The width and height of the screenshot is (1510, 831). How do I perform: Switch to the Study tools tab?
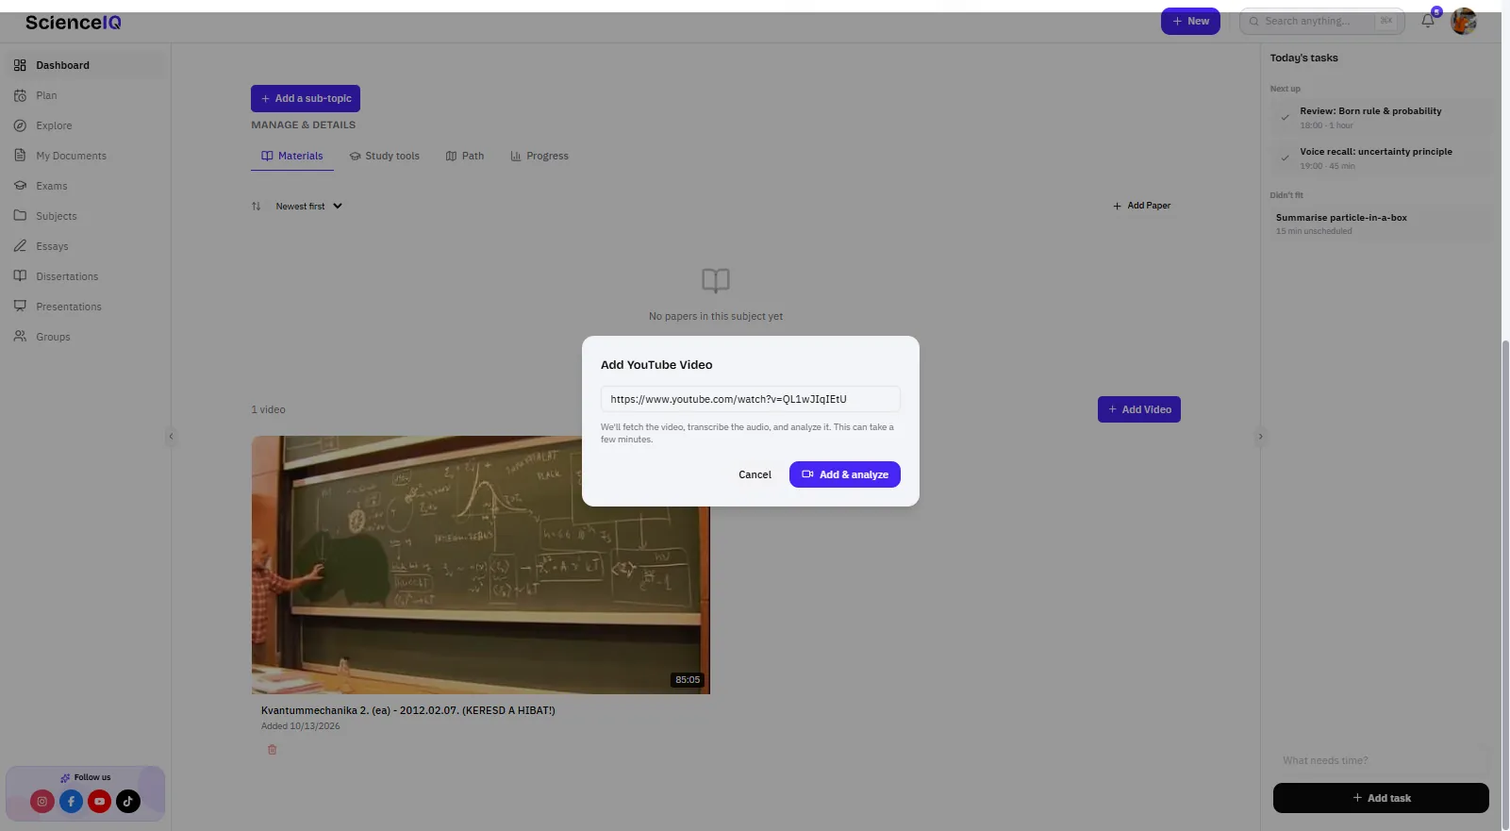coord(385,156)
